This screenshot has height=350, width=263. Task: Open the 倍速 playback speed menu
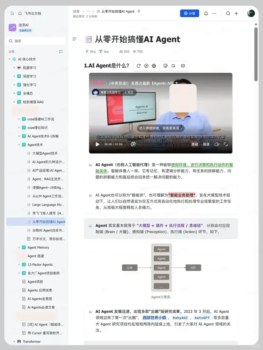[206, 144]
